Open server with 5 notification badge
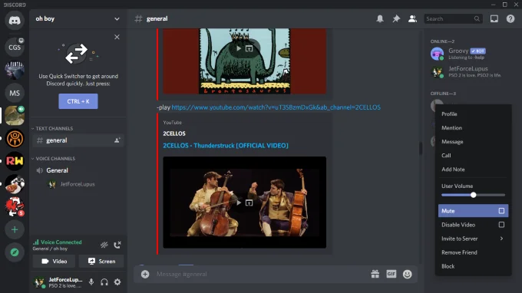 (15, 207)
